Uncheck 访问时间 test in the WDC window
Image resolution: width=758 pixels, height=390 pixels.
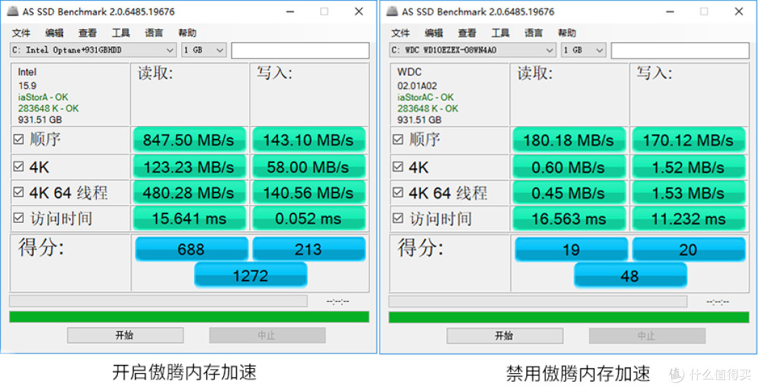(398, 218)
